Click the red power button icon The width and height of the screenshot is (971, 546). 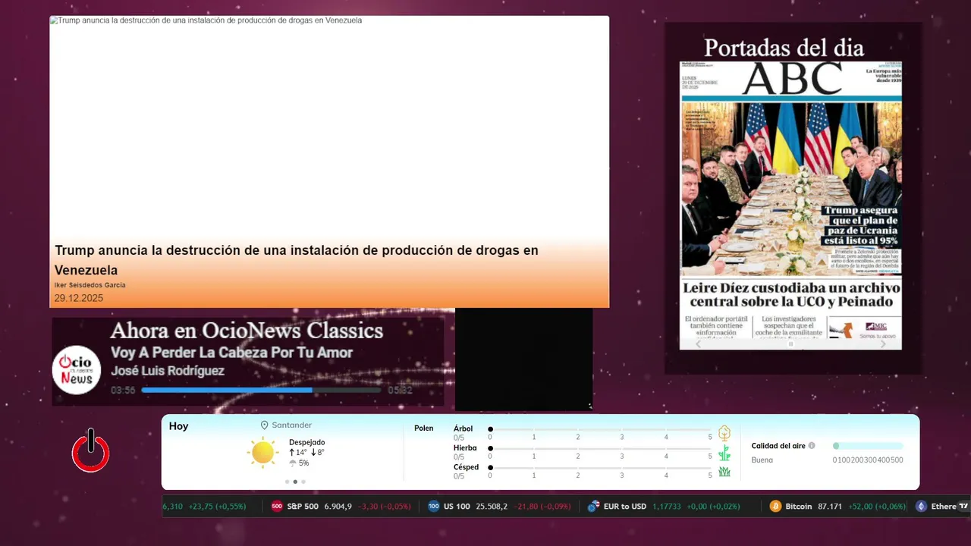pos(91,450)
